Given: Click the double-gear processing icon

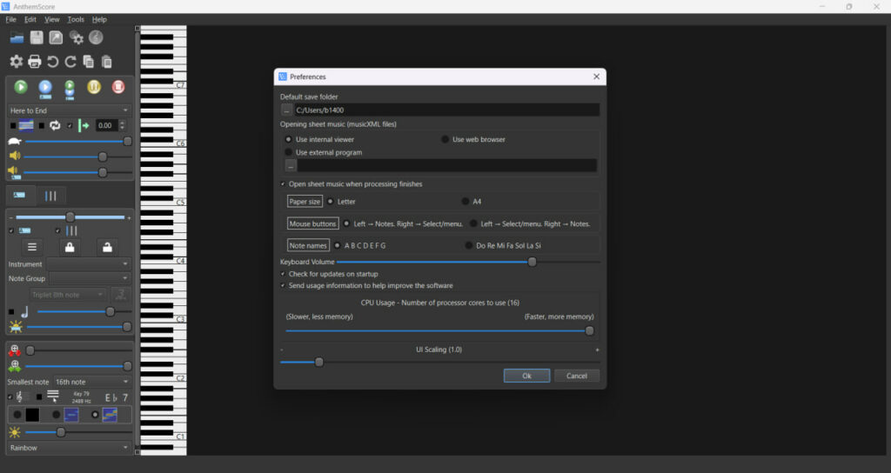Looking at the screenshot, I should click(76, 38).
